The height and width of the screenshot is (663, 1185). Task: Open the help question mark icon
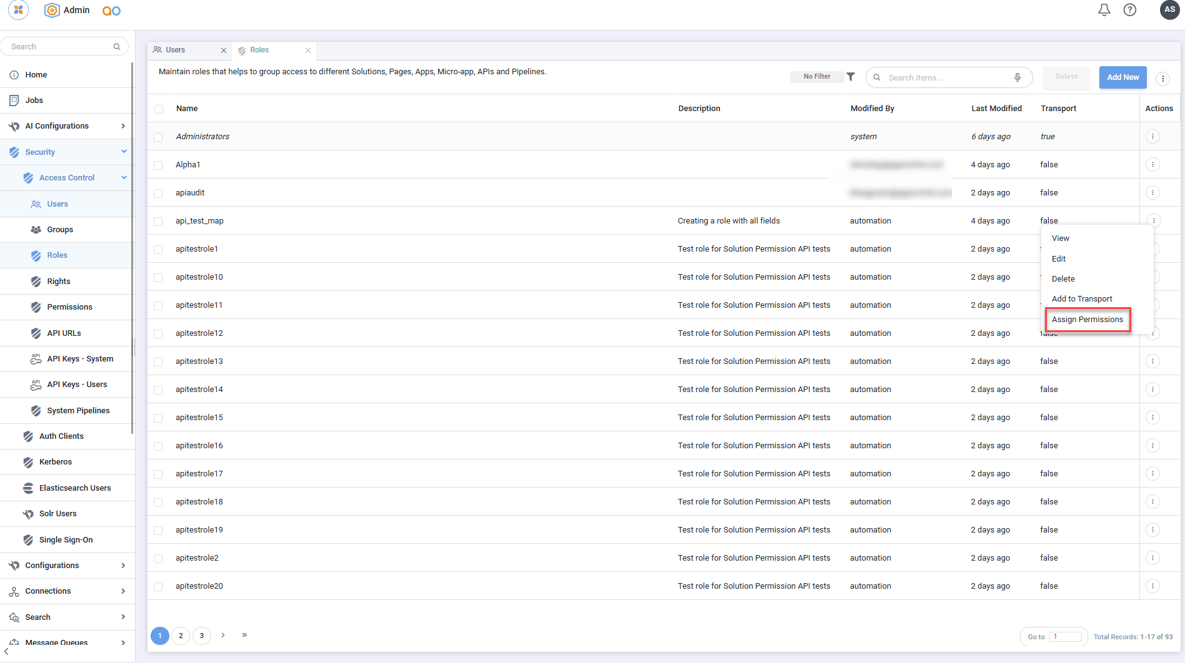(x=1129, y=10)
